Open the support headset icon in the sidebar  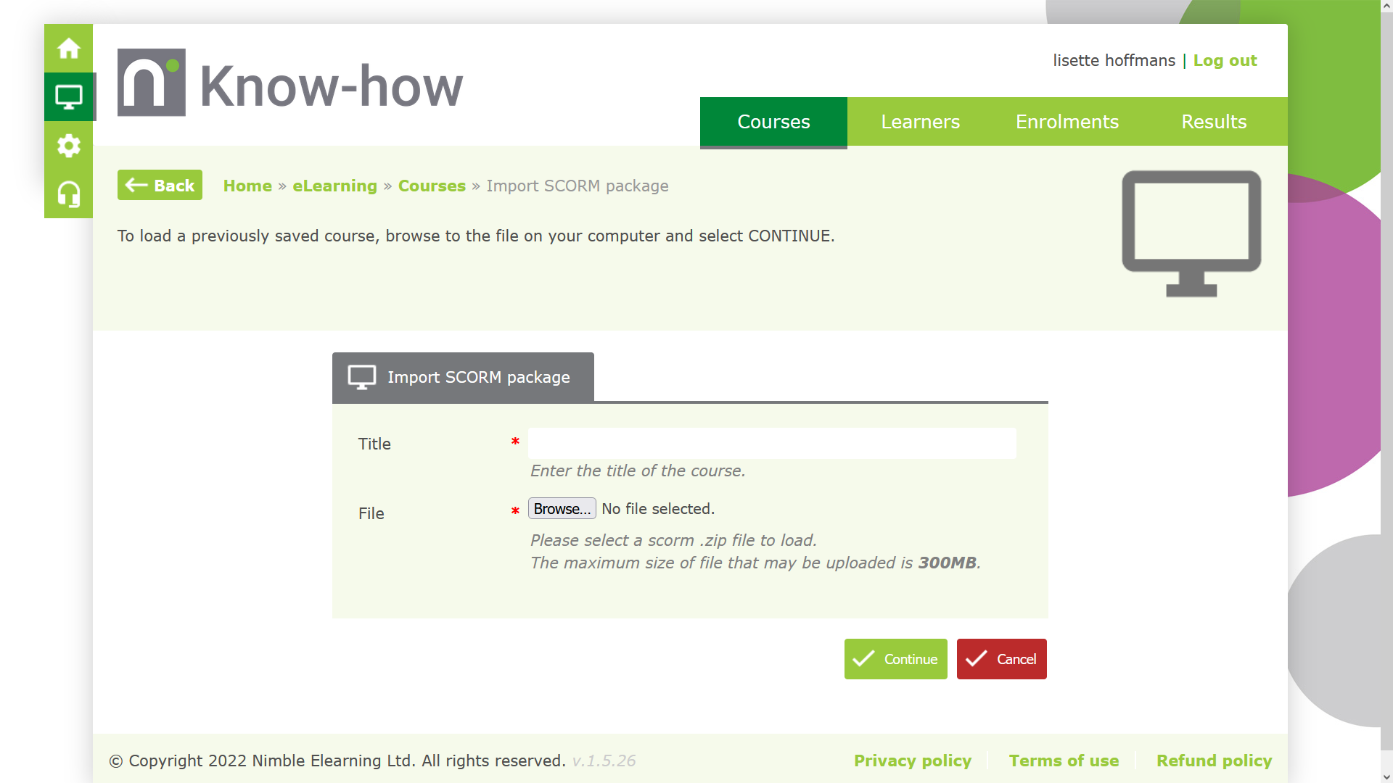click(x=69, y=194)
